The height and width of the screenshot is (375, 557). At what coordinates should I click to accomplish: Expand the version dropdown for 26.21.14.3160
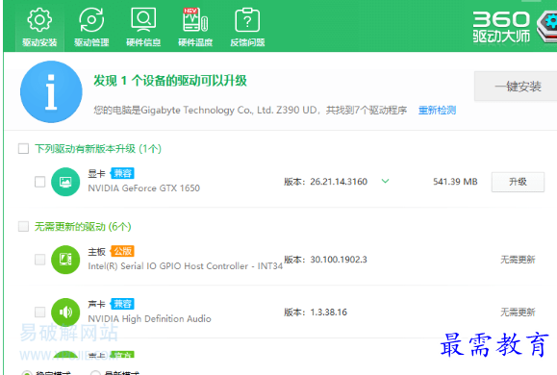(x=385, y=182)
